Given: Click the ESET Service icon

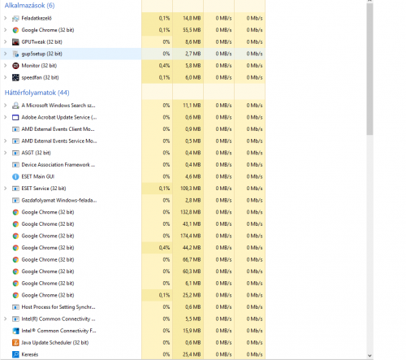Looking at the screenshot, I should pyautogui.click(x=15, y=189).
